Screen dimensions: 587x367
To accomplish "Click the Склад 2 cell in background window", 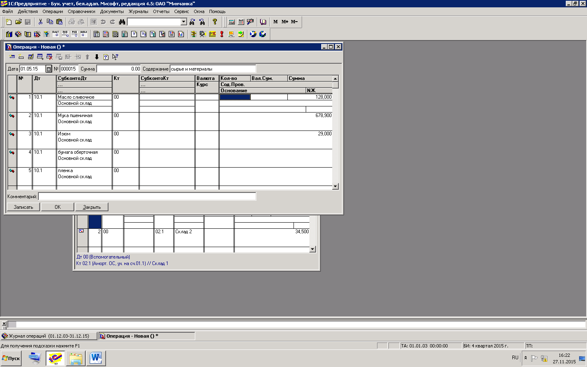I will pyautogui.click(x=189, y=232).
